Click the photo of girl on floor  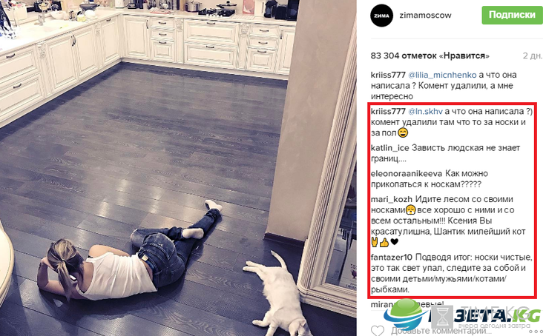(178, 168)
